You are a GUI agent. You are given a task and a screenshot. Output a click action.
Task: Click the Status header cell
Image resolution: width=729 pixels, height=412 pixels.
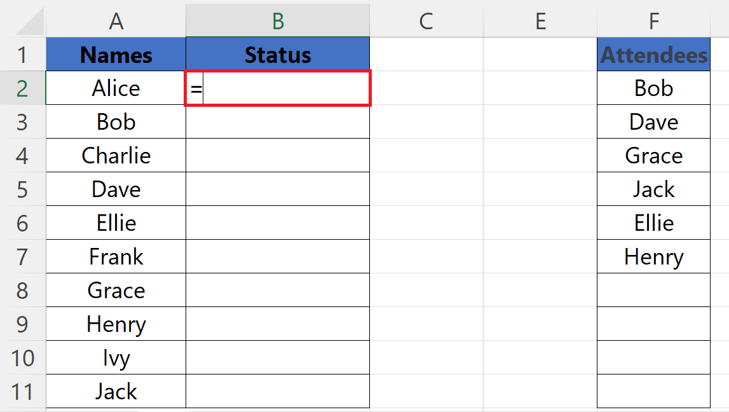[x=277, y=55]
